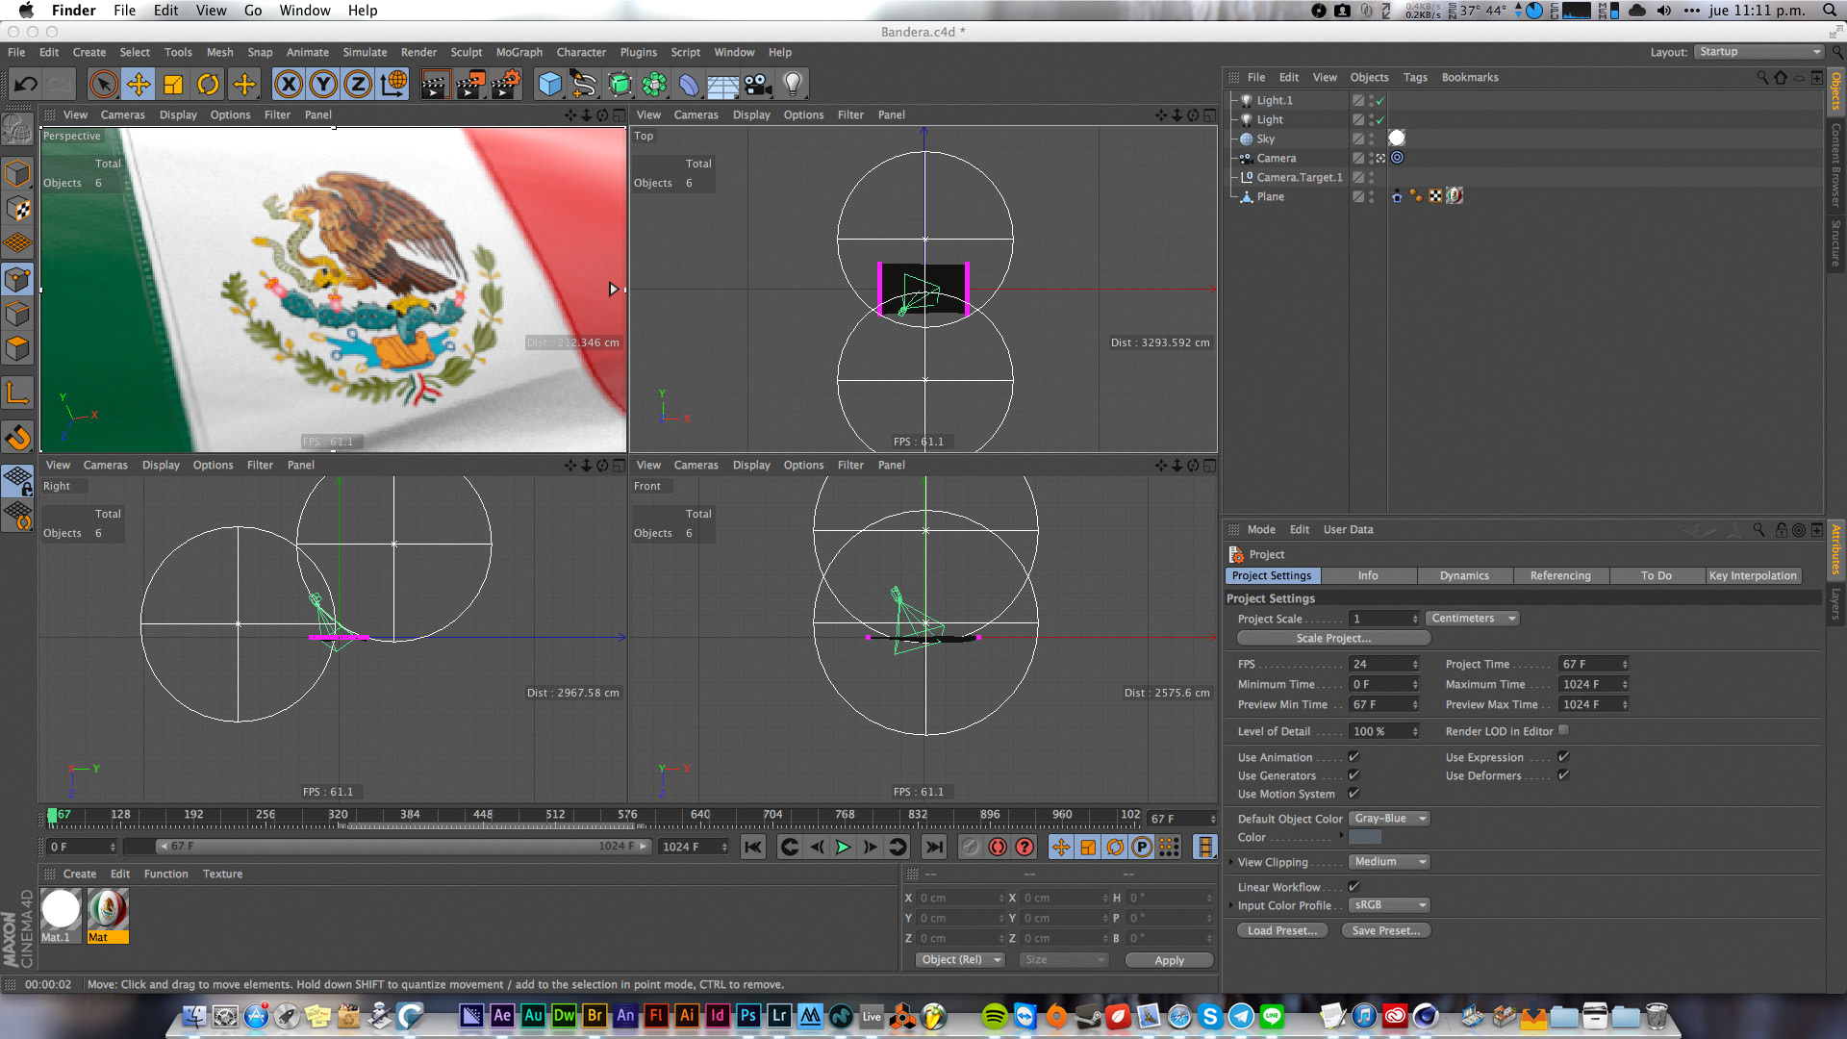The image size is (1847, 1039).
Task: Click the Undo arrow icon
Action: point(26,85)
